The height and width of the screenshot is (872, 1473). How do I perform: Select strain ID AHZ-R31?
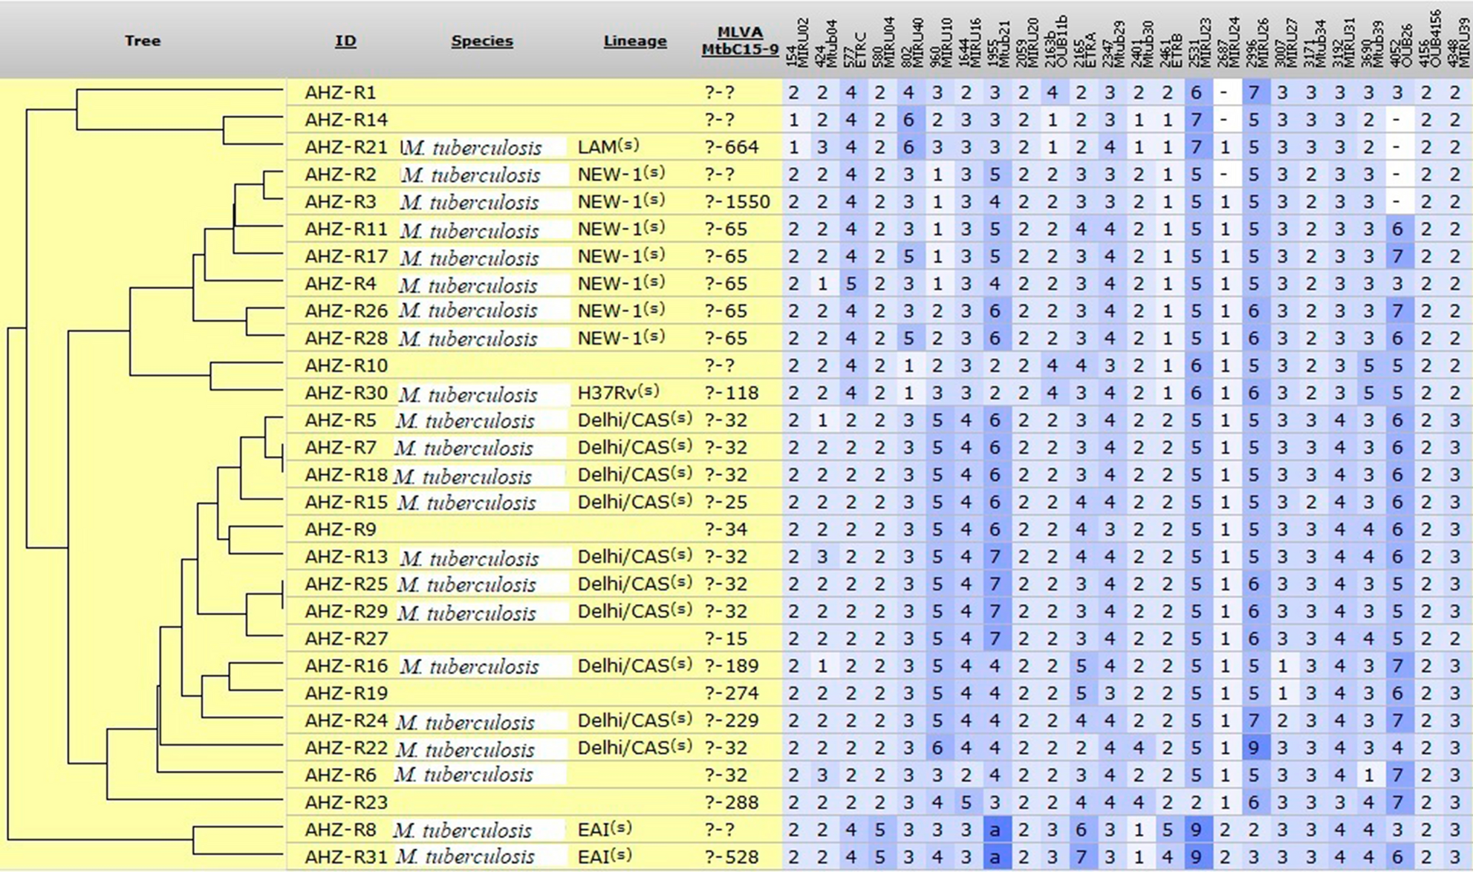[346, 856]
